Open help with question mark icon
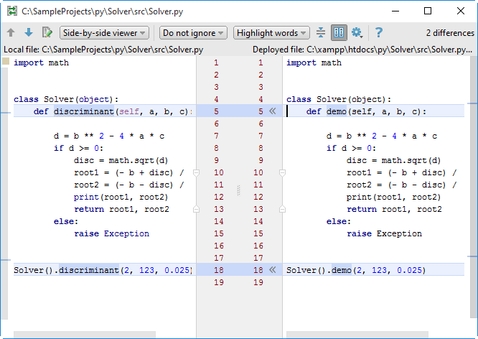This screenshot has width=478, height=339. pos(379,32)
